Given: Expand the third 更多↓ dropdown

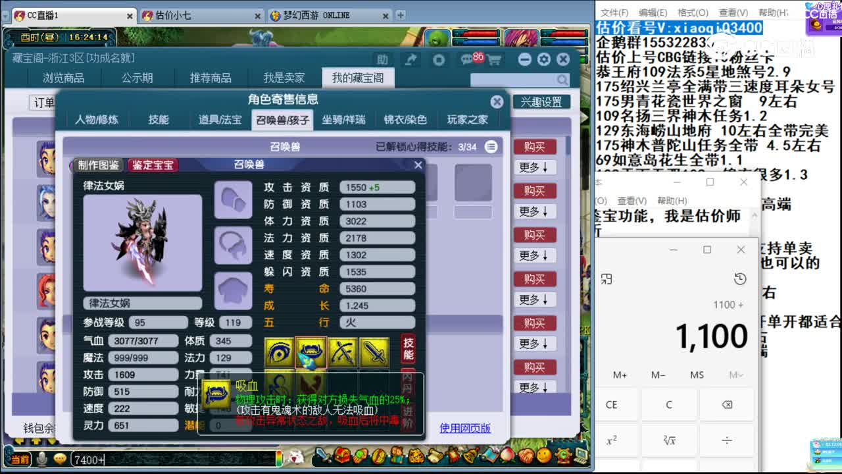Looking at the screenshot, I should [x=533, y=255].
